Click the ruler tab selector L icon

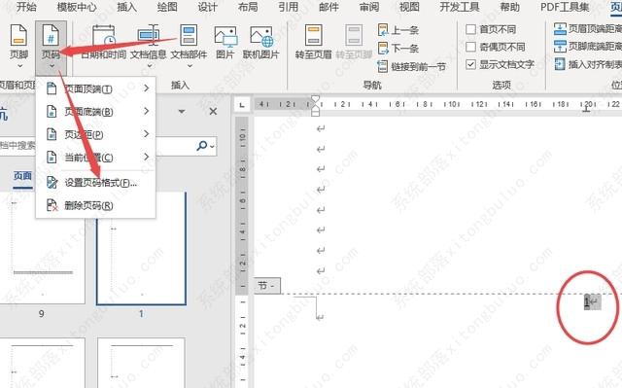point(242,105)
